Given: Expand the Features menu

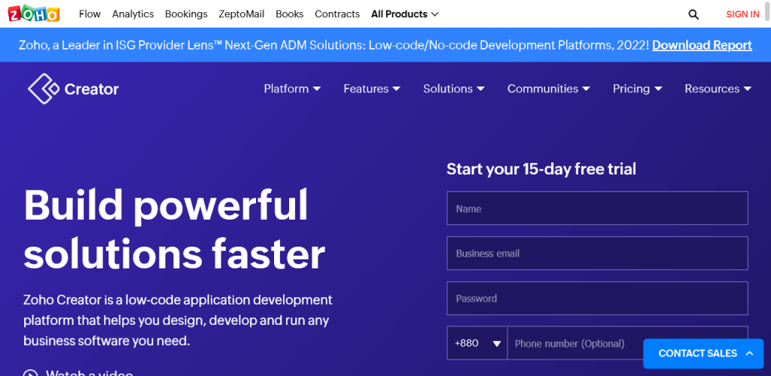Looking at the screenshot, I should click(x=372, y=89).
